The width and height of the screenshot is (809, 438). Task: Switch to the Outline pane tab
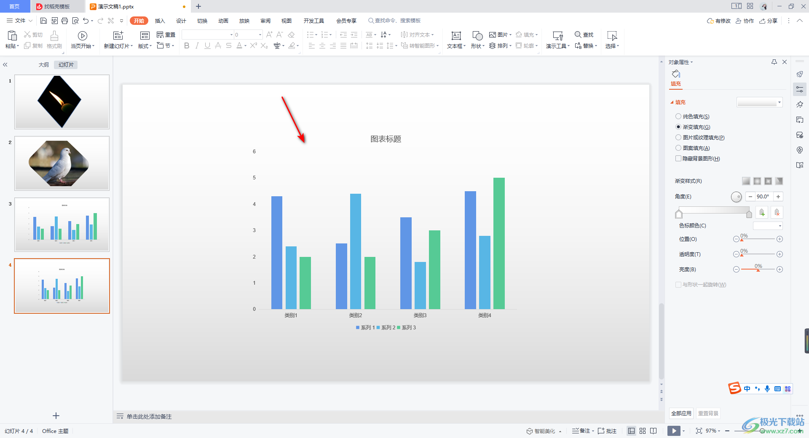(44, 65)
